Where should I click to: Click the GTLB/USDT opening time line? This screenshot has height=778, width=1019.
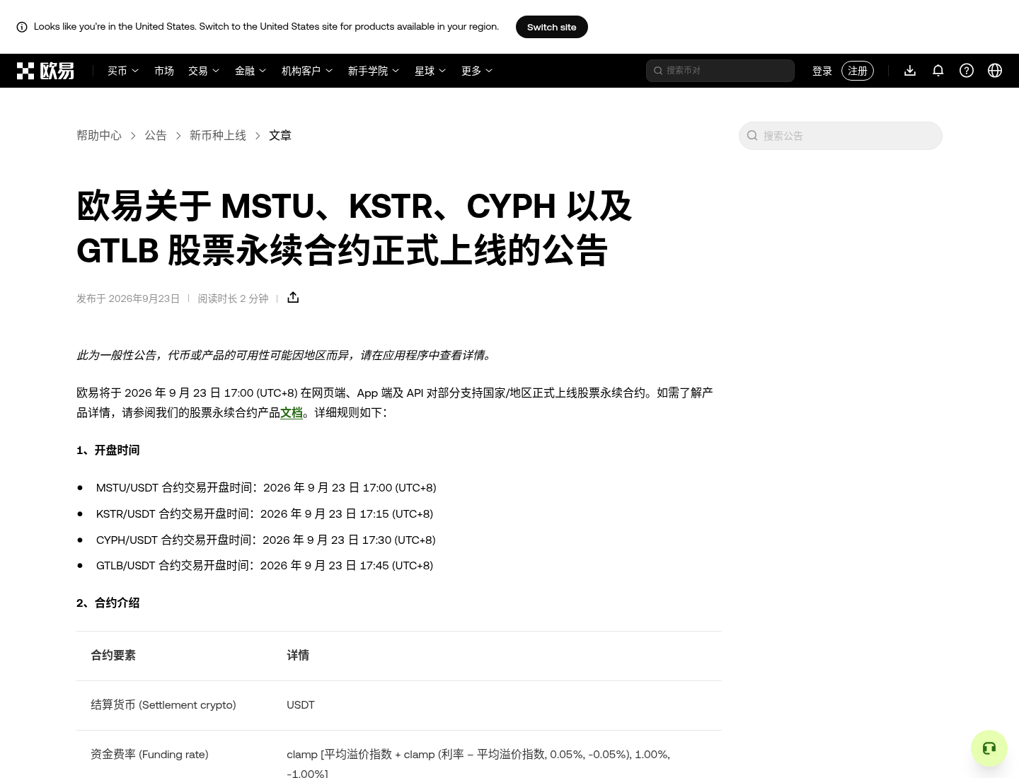coord(265,565)
